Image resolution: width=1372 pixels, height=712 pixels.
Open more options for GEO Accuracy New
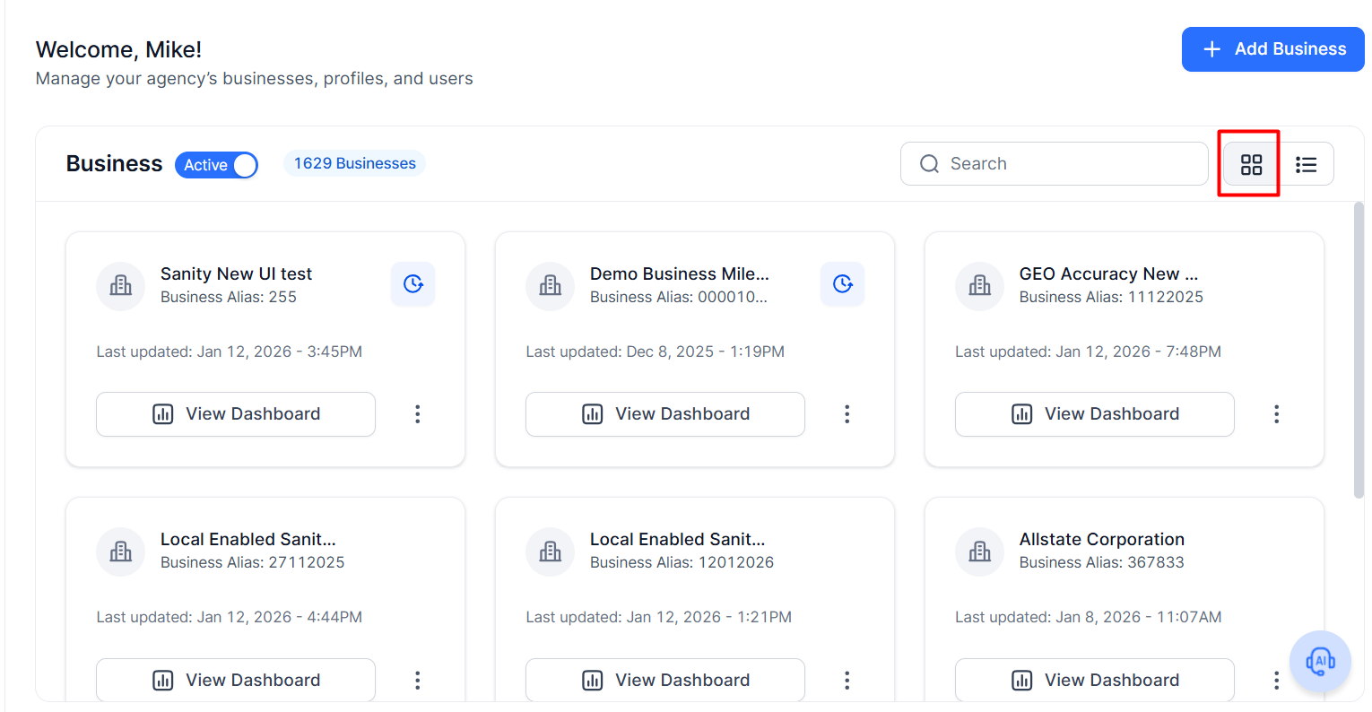point(1276,414)
